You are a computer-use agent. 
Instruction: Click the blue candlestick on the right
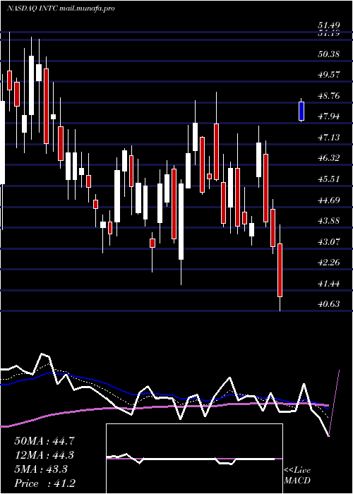tap(301, 110)
